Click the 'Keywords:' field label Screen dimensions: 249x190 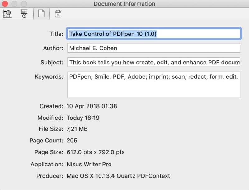(x=49, y=76)
